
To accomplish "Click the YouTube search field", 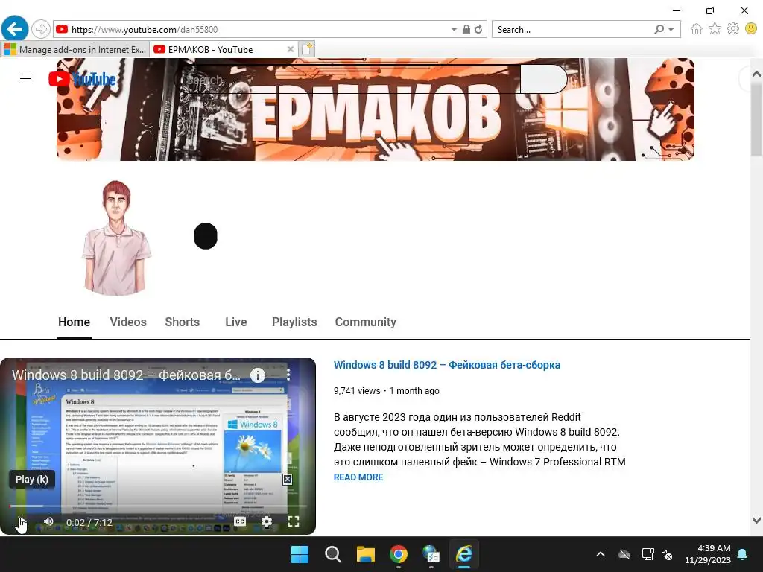I will click(x=347, y=79).
